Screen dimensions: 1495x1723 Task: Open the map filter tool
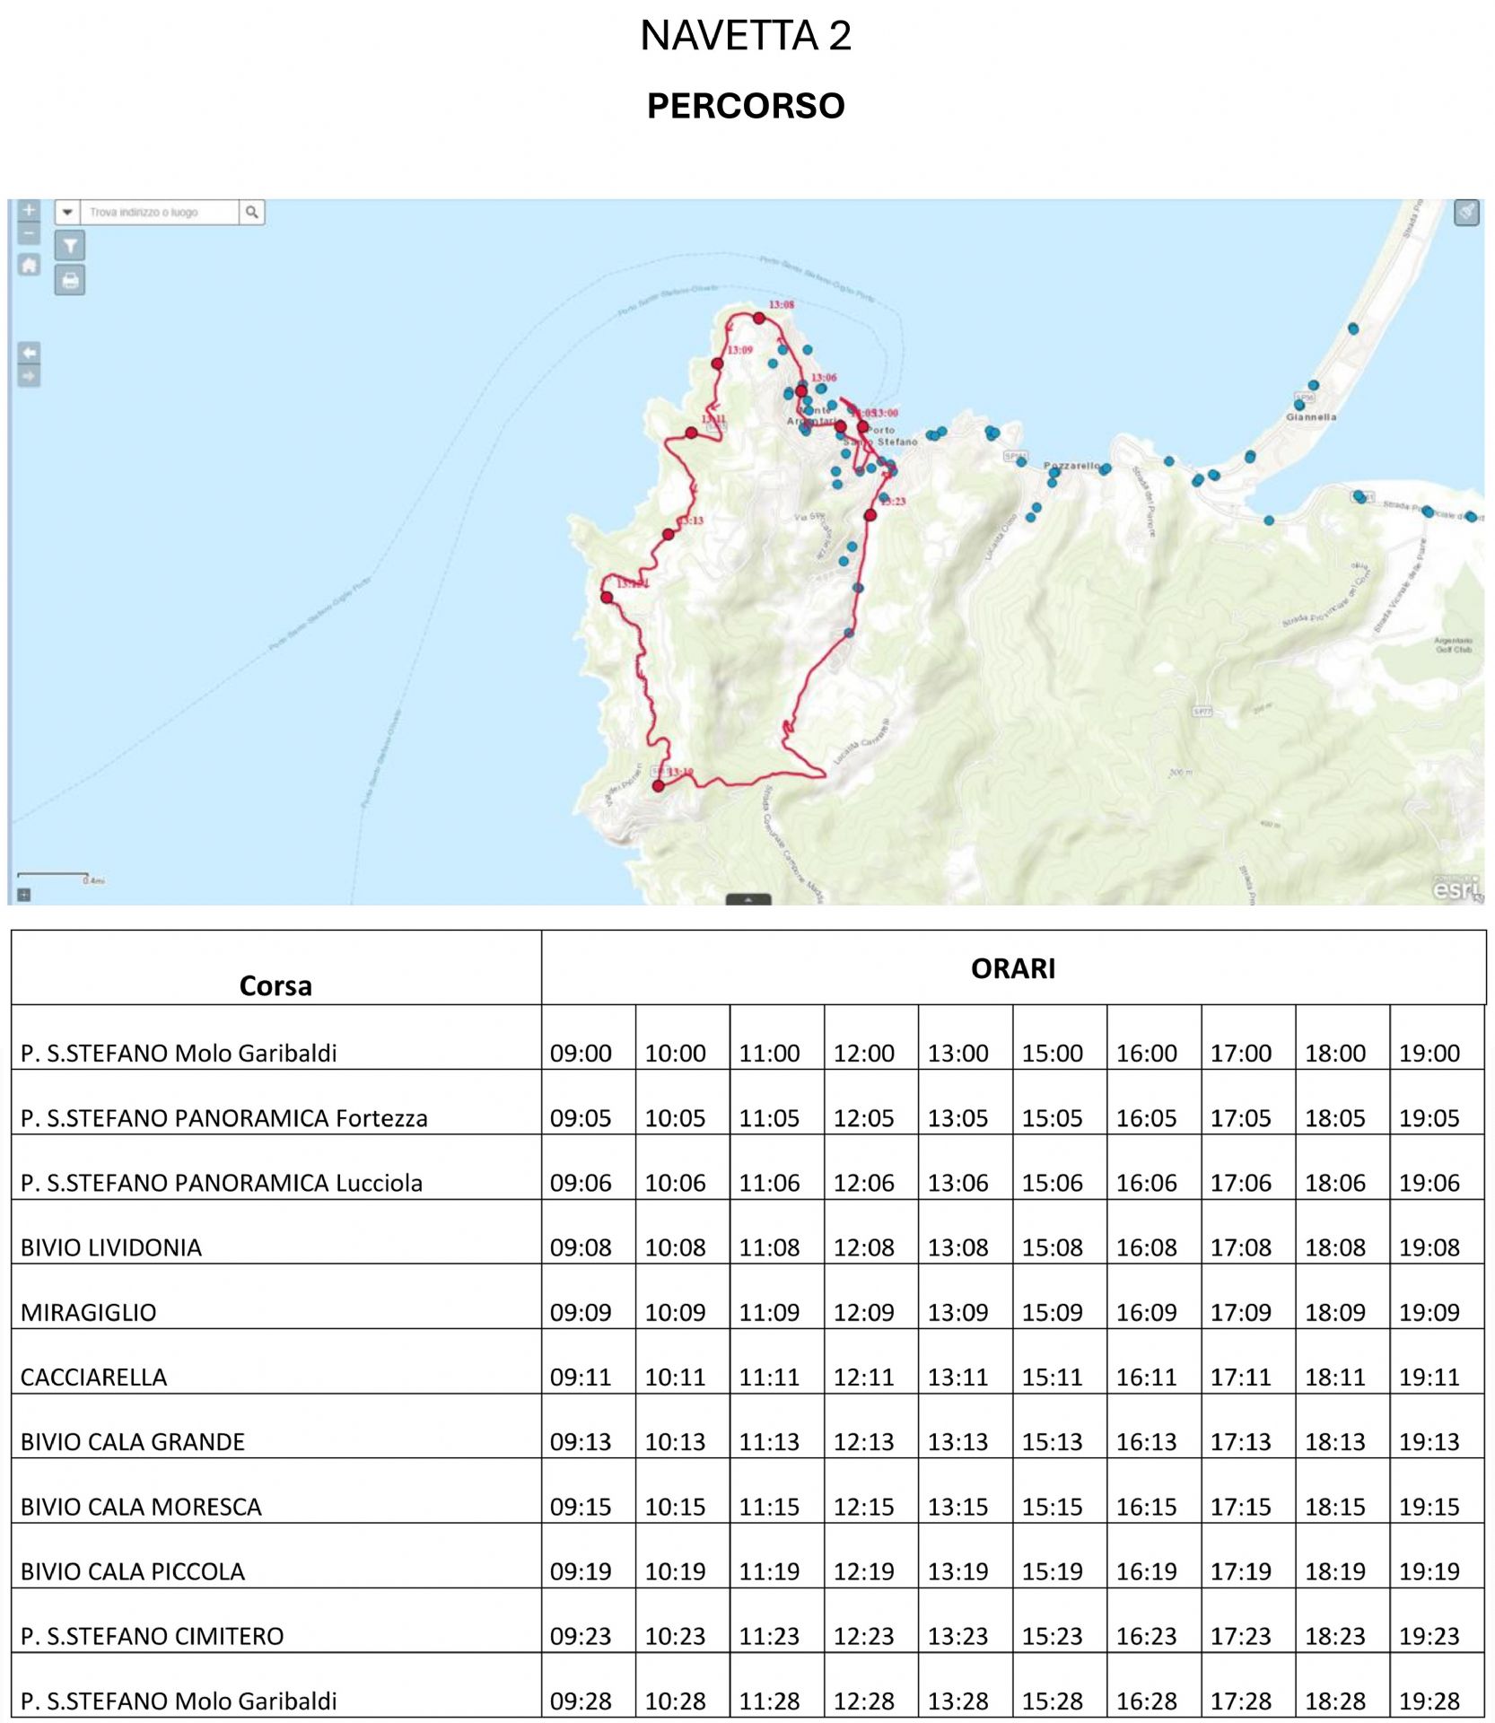70,245
